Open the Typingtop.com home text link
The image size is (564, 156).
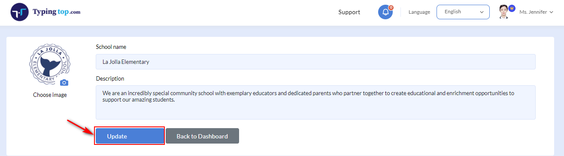56,12
